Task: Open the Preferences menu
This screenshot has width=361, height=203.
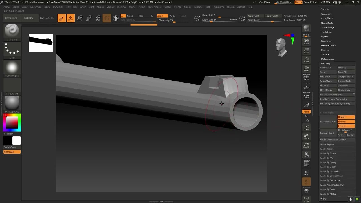Action: click(154, 7)
